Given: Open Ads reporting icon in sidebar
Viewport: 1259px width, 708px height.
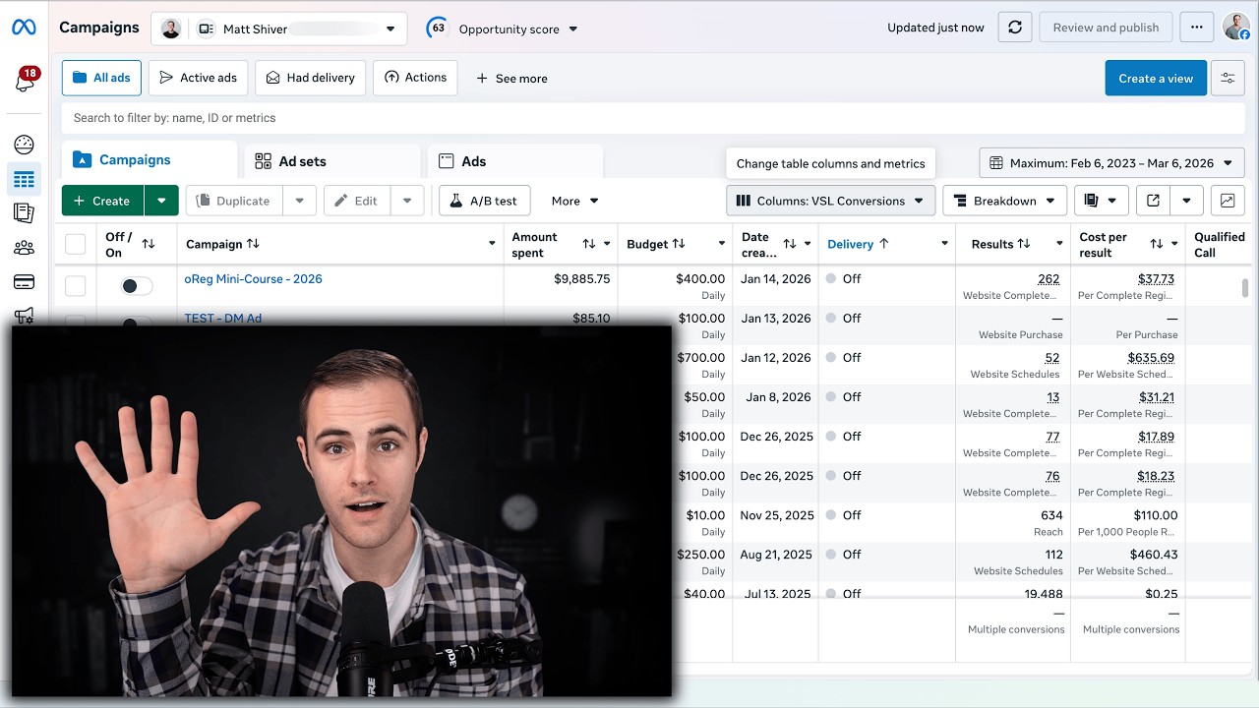Looking at the screenshot, I should click(24, 212).
